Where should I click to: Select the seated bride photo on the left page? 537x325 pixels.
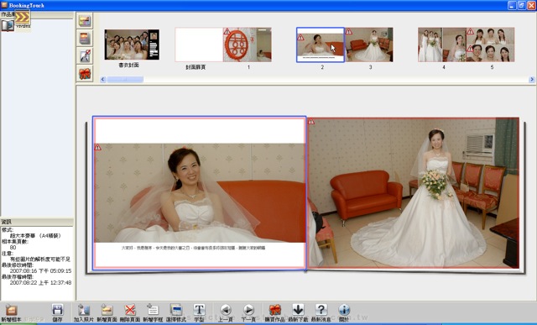200,193
